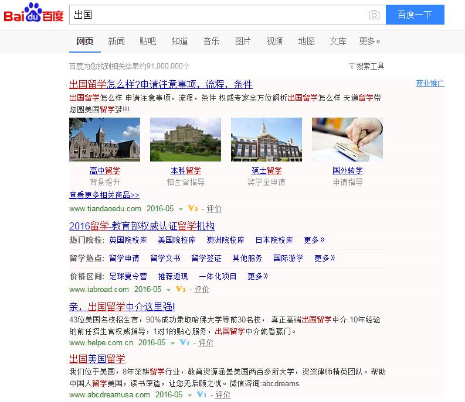
Task: Open 留学申请 link
Action: coord(124,258)
